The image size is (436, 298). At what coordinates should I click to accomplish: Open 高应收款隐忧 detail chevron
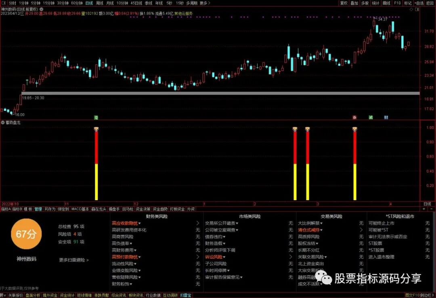click(x=198, y=223)
